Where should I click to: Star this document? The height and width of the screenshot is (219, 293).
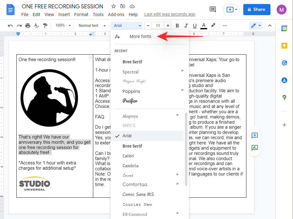[114, 6]
